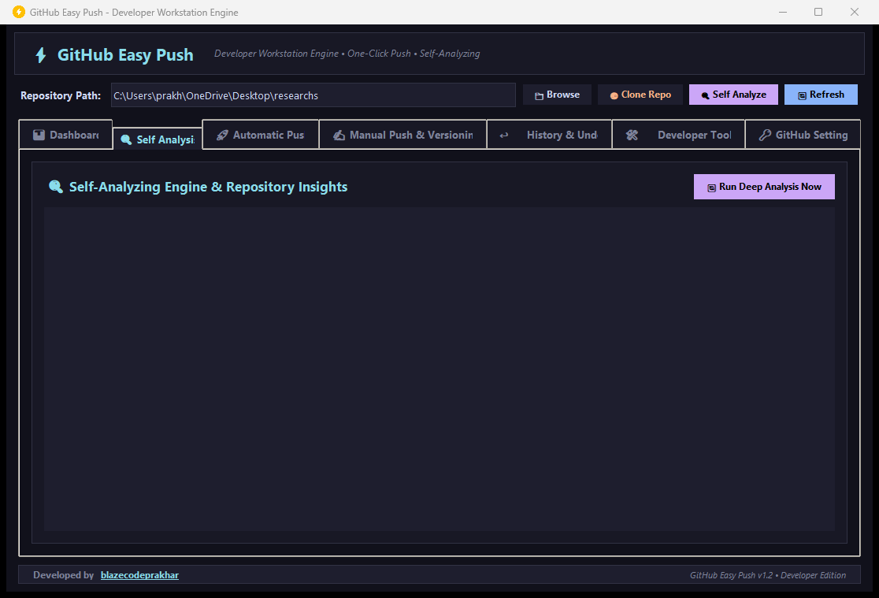The image size is (879, 598).
Task: Open the Manual Push & Versioning tab
Action: coord(403,135)
